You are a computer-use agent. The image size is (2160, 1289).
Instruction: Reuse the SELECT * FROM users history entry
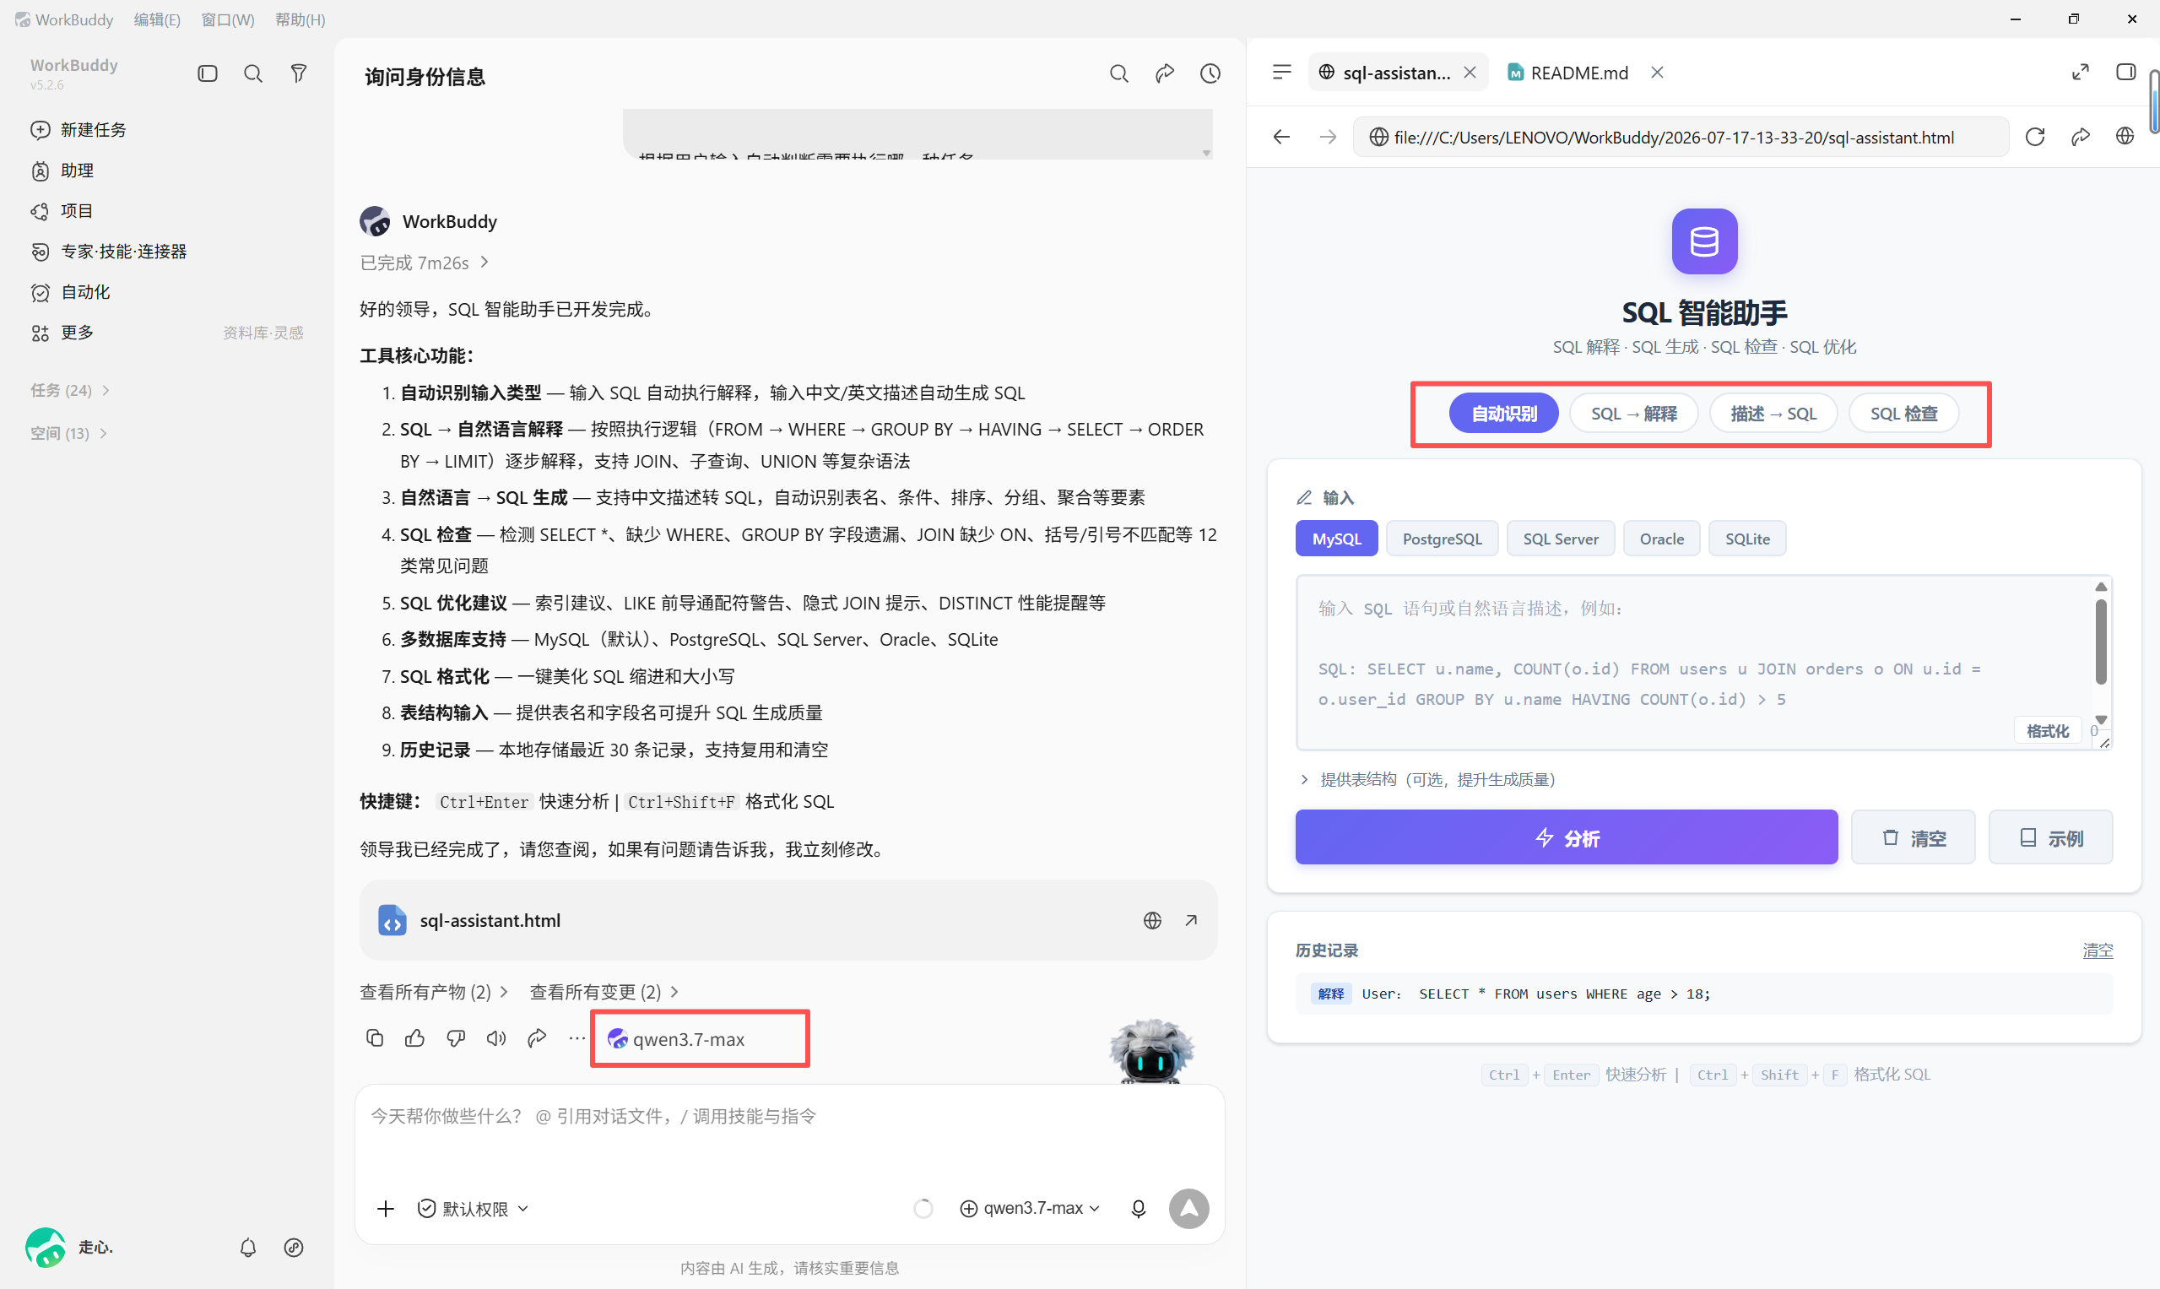click(1703, 994)
